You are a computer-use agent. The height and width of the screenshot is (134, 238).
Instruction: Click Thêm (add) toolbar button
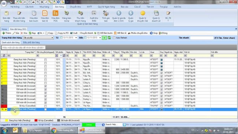tap(7, 33)
